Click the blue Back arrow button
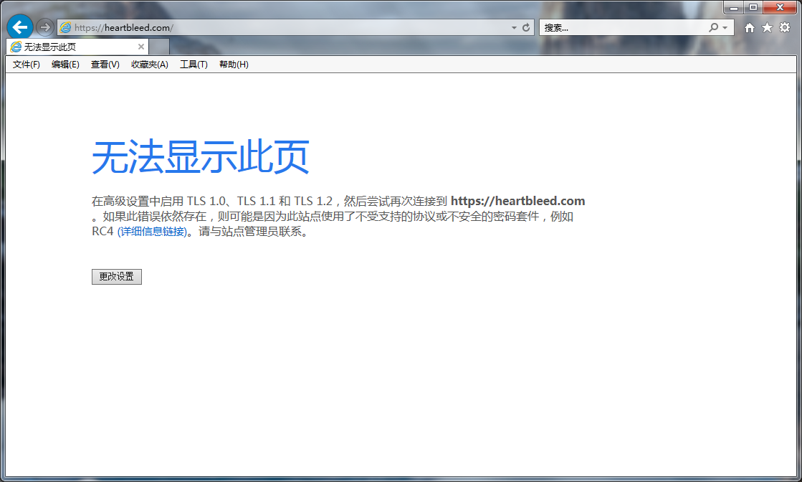 coord(19,27)
